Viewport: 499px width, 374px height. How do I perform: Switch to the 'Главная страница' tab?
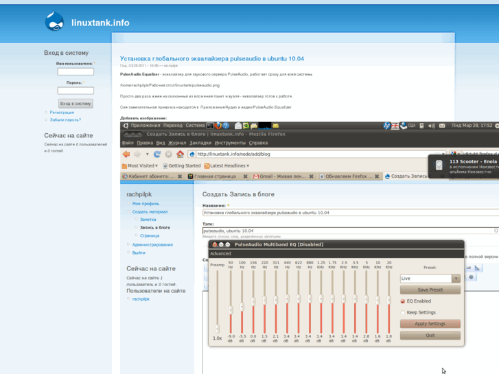tap(218, 176)
